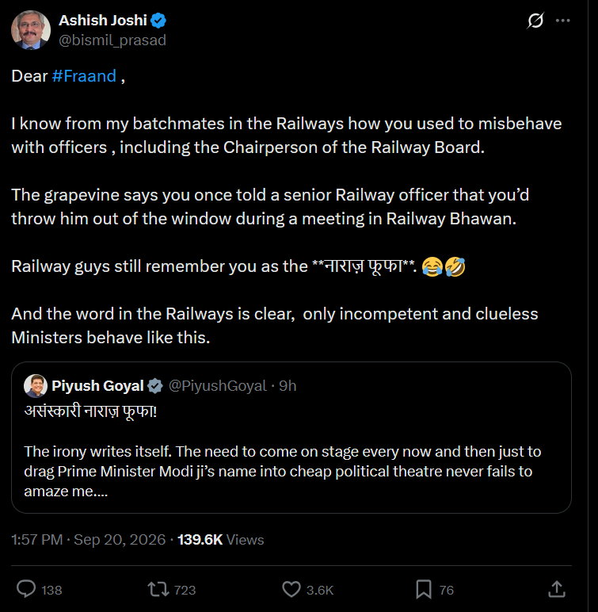598x612 pixels.
Task: Click the 1:57 PM Sep 20, 2026 timestamp
Action: click(89, 540)
